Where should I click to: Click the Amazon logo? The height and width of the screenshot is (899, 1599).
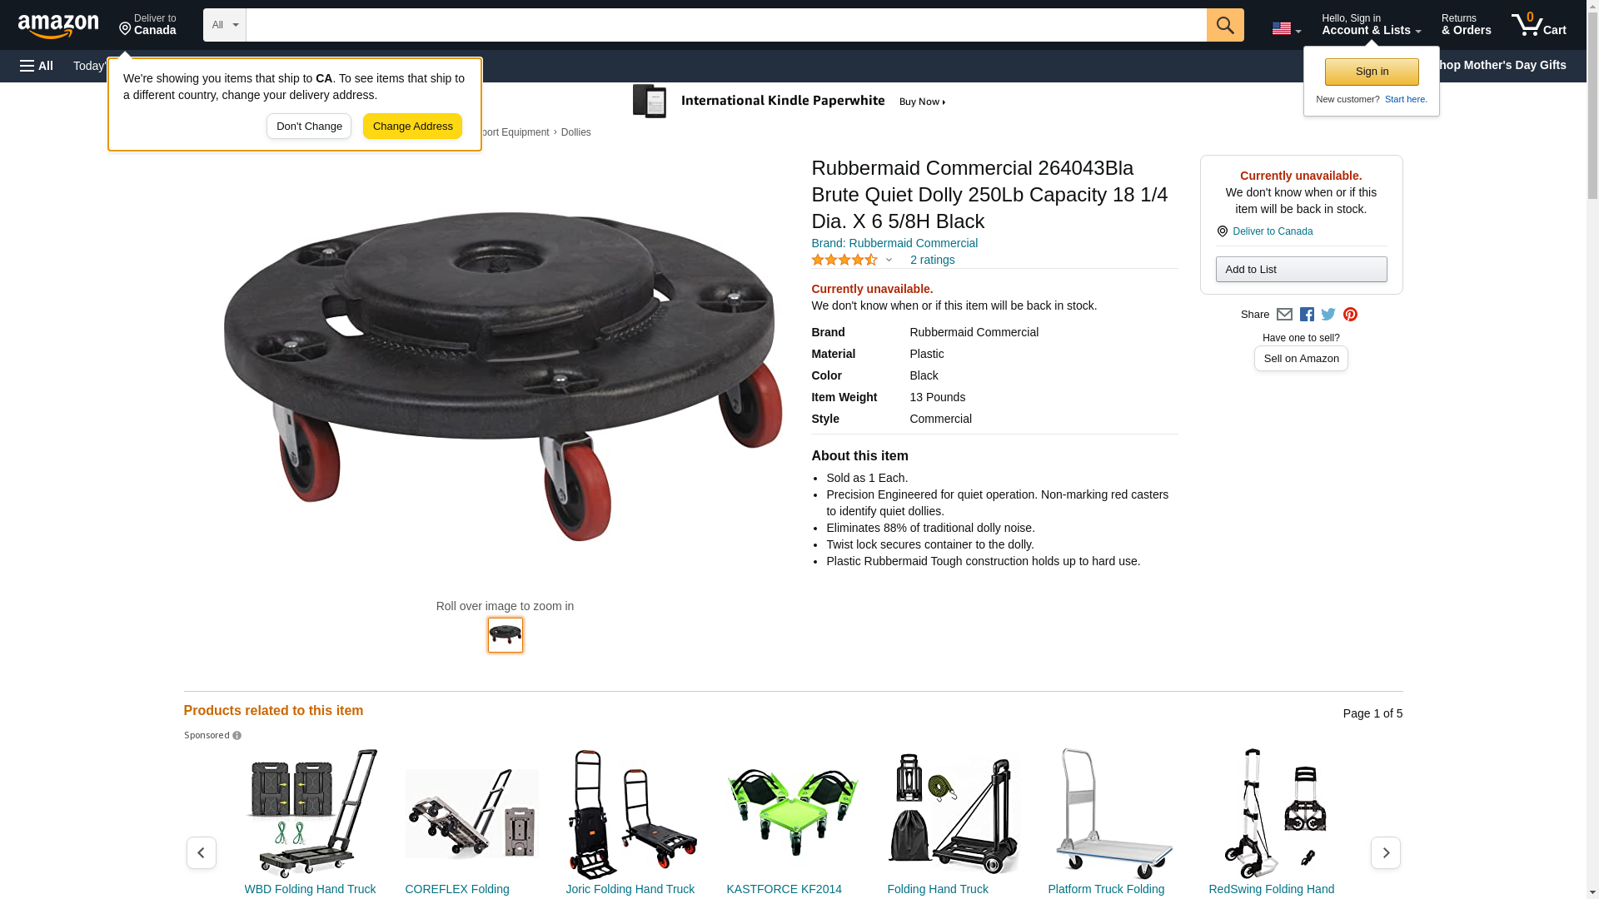pos(58,26)
